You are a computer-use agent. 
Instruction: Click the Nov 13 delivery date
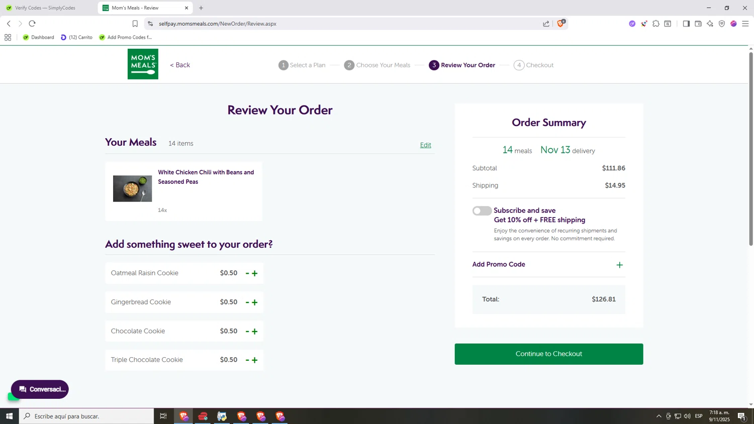[555, 150]
